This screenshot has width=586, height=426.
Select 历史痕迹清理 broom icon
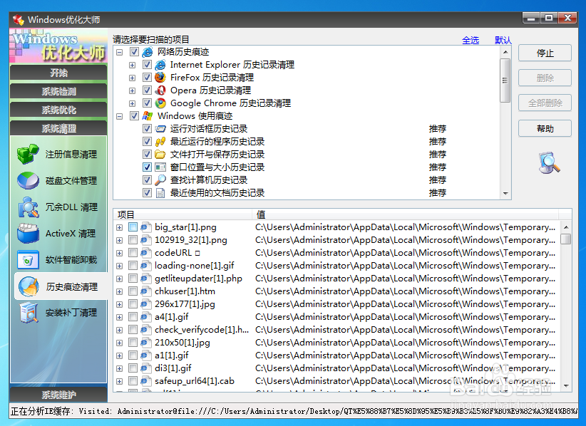(x=29, y=286)
